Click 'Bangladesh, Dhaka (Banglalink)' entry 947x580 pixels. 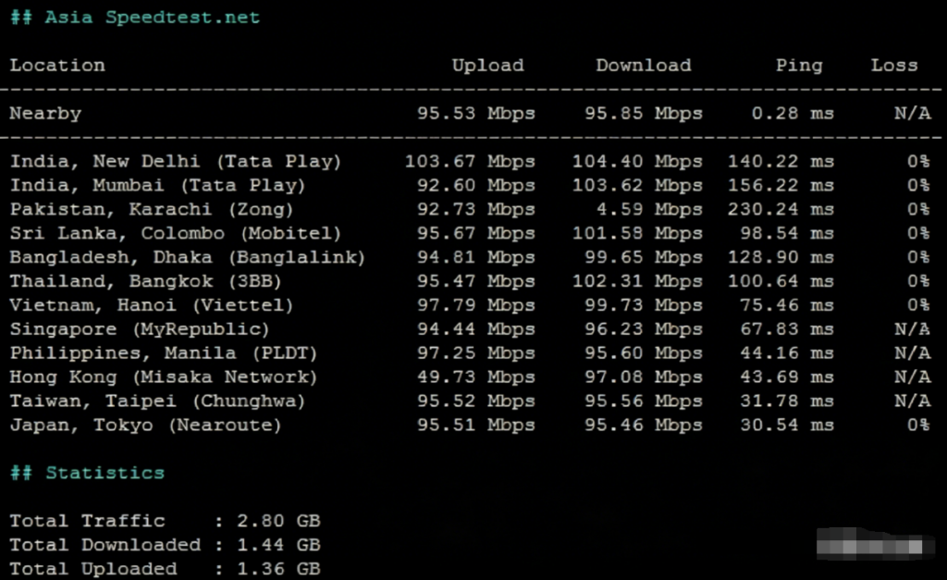[188, 258]
